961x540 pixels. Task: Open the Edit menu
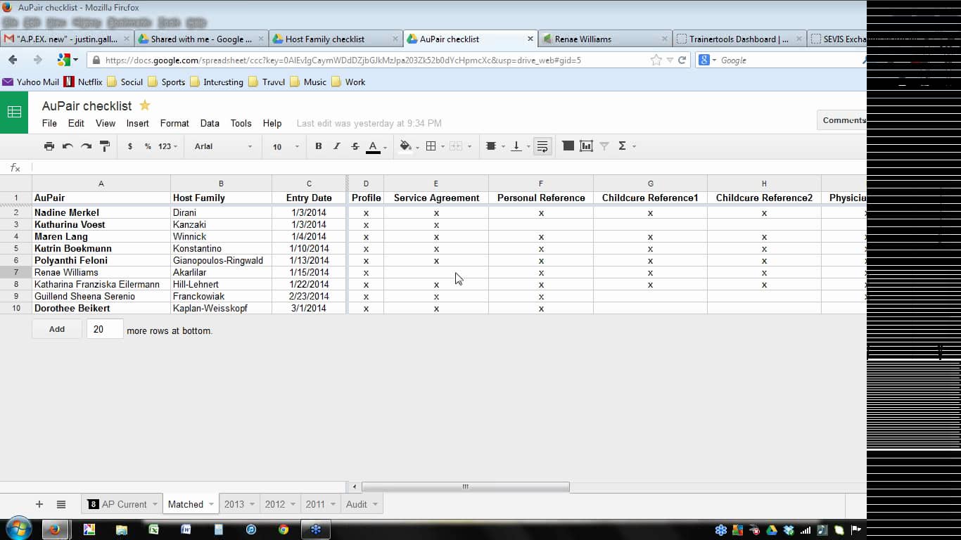coord(76,123)
